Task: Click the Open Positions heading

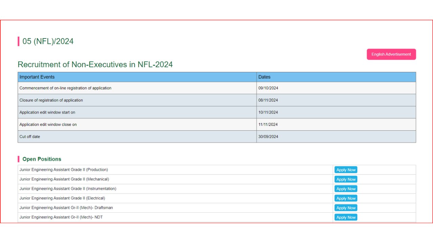Action: pos(42,159)
